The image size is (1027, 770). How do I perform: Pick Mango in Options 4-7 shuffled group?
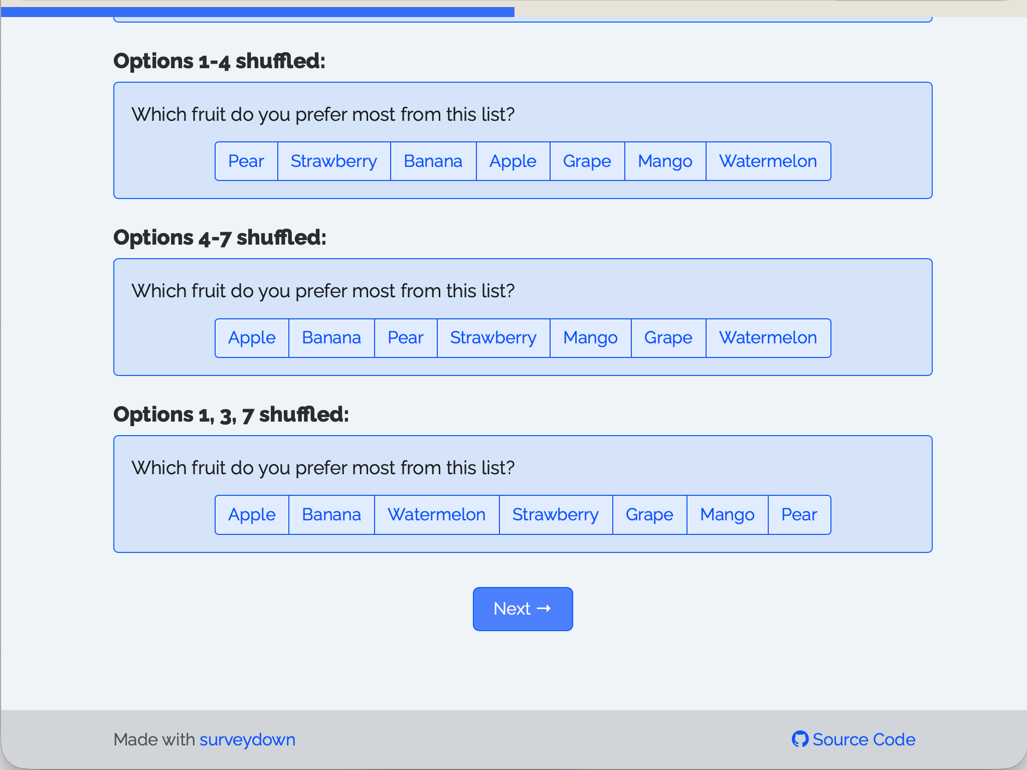point(590,338)
